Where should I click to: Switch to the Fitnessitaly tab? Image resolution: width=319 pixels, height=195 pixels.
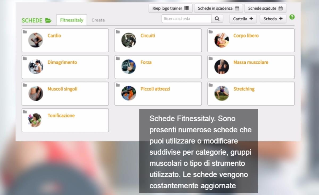click(x=72, y=20)
